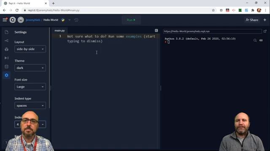Open output in new tab icon
270x151 pixels.
(x=265, y=31)
